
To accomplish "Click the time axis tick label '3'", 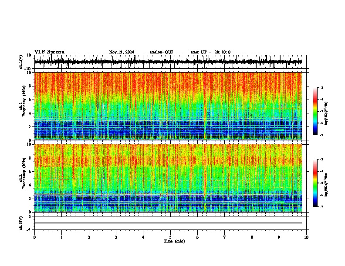I will tap(116, 237).
